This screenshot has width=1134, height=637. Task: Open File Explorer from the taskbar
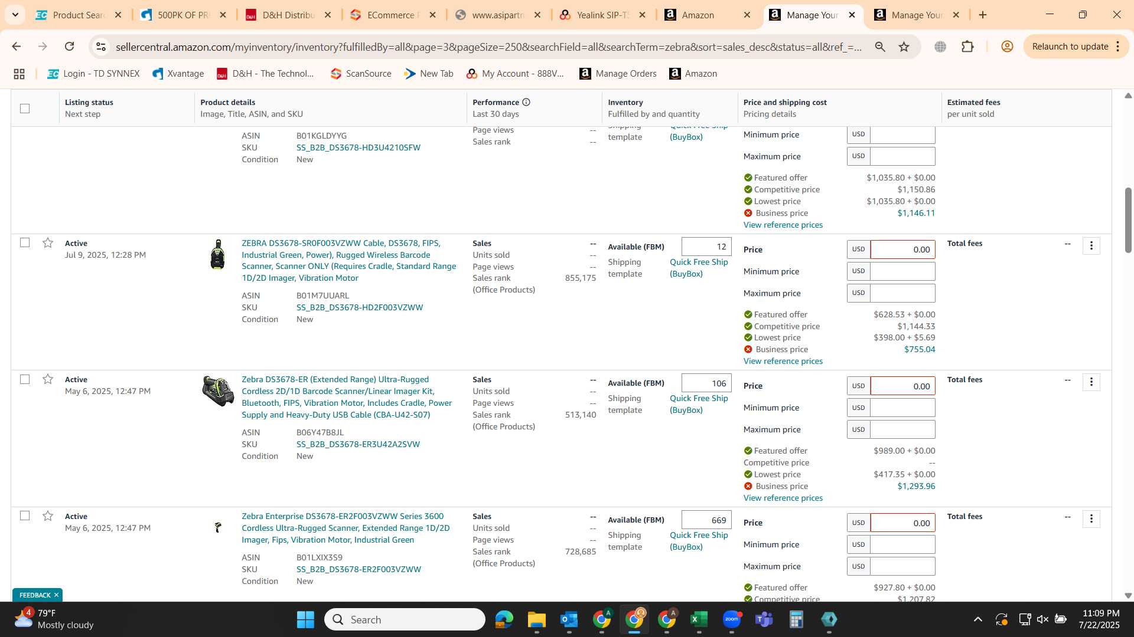pos(536,619)
